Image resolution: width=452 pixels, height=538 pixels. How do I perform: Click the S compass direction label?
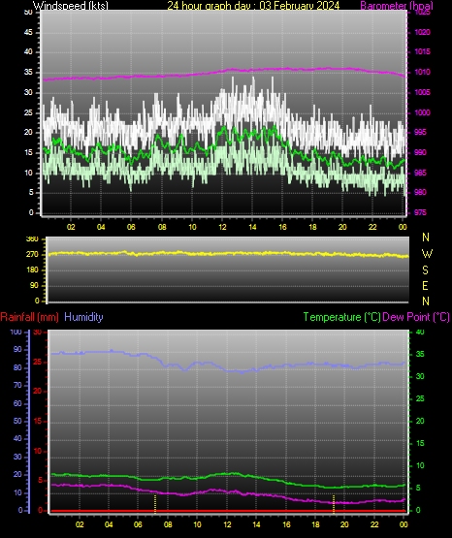(x=425, y=270)
